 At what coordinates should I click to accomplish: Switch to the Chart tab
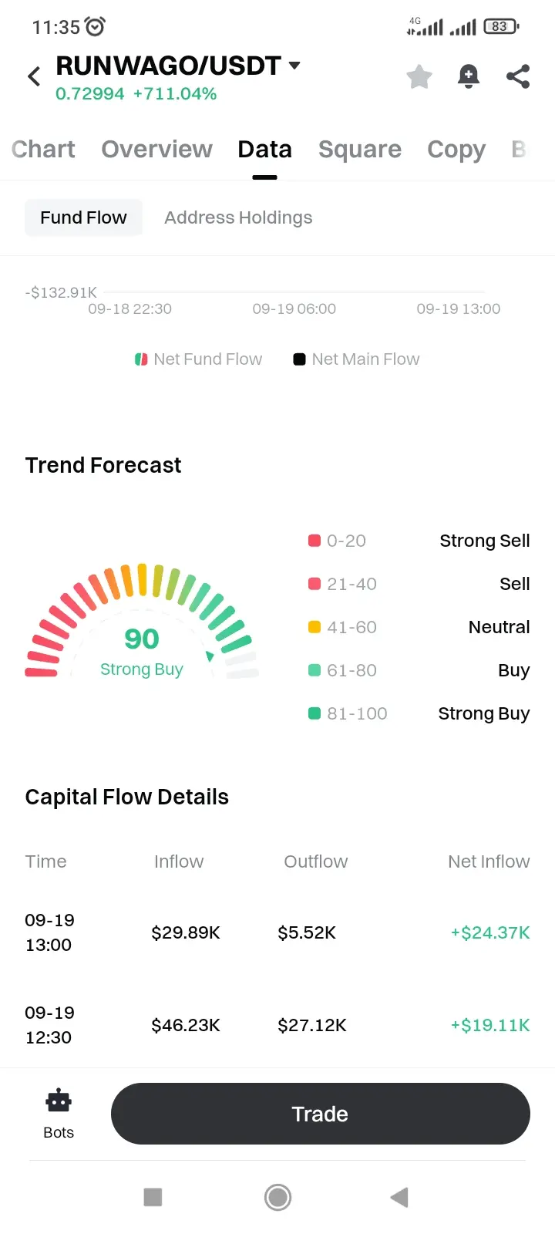[x=43, y=149]
